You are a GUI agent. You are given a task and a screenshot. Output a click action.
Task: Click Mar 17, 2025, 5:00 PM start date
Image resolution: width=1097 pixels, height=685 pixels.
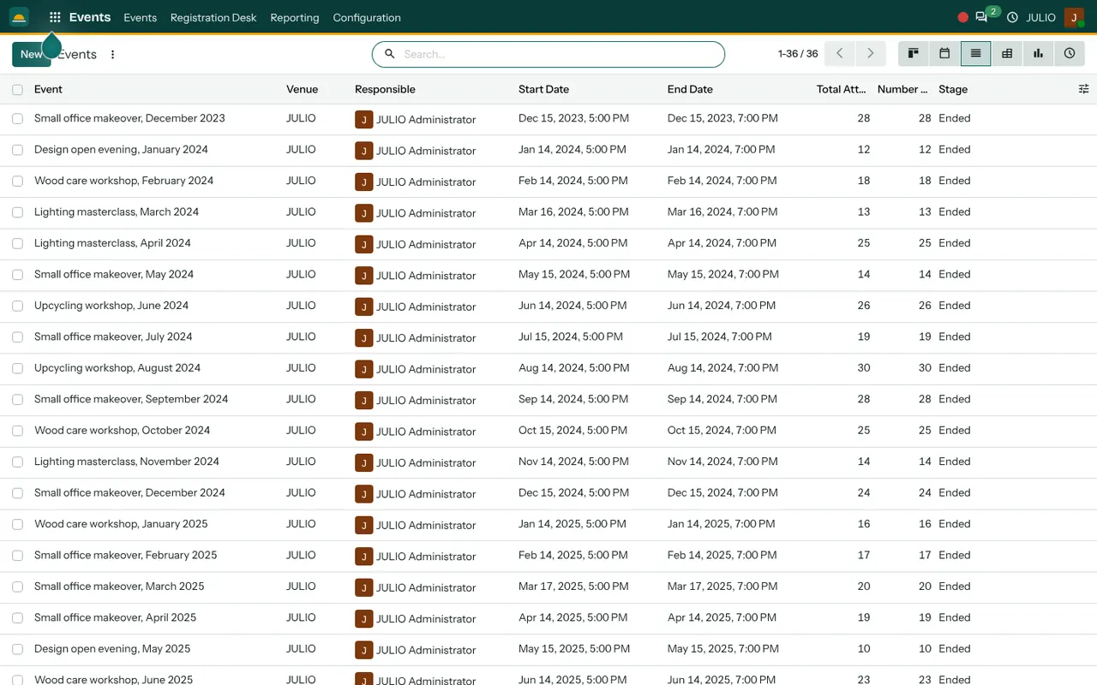tap(573, 587)
